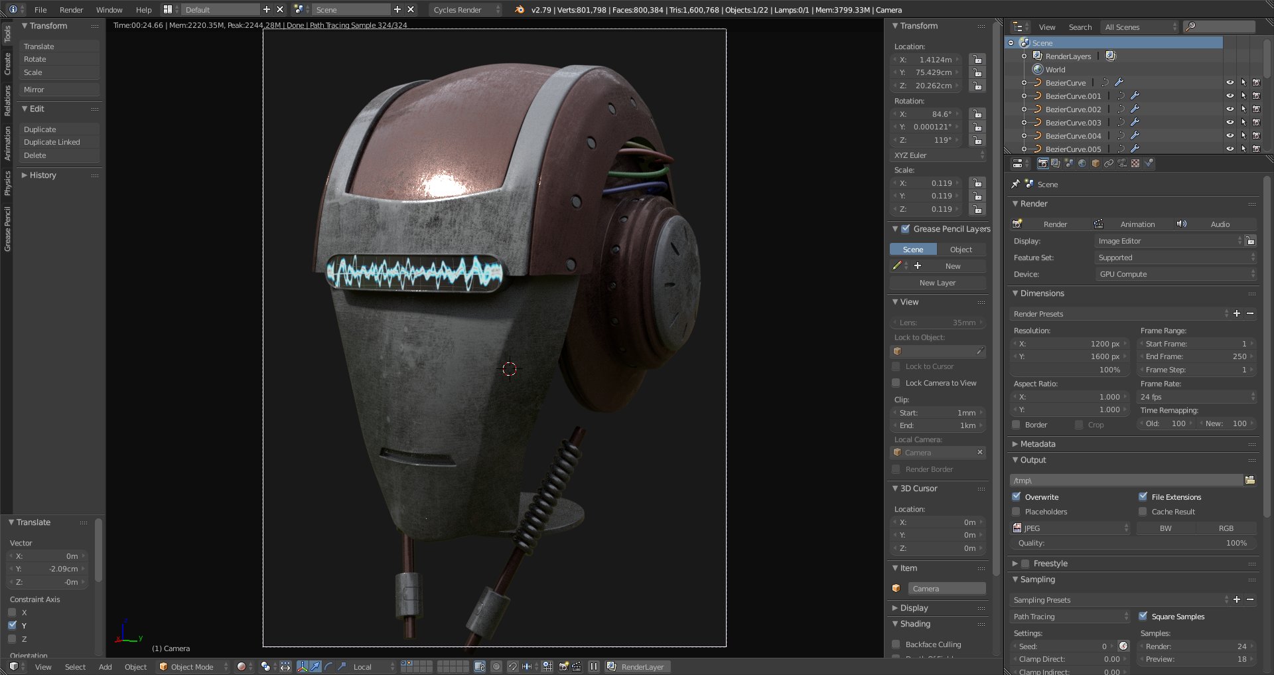The width and height of the screenshot is (1274, 675).
Task: Enable the Placeholders checkbox
Action: coord(1016,512)
